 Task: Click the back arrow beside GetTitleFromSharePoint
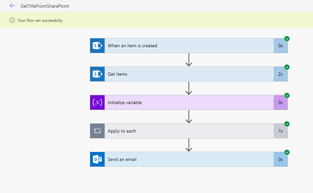(x=12, y=6)
